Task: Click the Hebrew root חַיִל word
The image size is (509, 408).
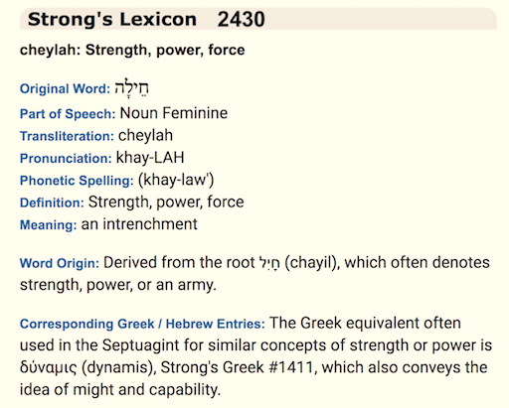Action: tap(269, 263)
